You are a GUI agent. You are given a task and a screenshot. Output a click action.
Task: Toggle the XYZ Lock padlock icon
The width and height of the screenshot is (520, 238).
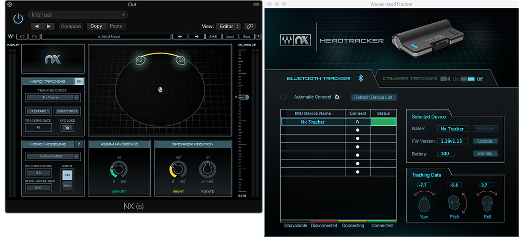coord(67,127)
